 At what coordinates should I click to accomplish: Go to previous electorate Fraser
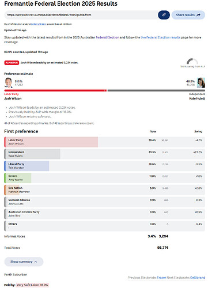click(x=161, y=278)
